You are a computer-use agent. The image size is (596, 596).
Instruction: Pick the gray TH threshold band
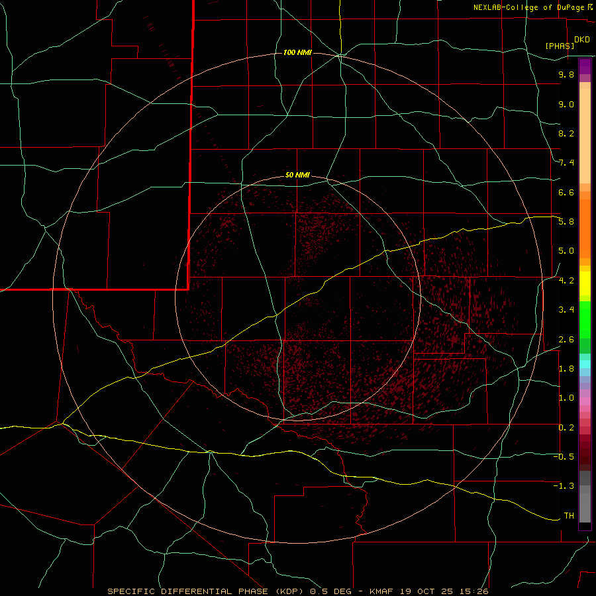click(x=585, y=513)
